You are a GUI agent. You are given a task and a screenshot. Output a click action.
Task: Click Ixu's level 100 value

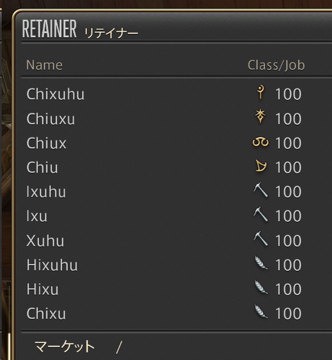pyautogui.click(x=288, y=216)
